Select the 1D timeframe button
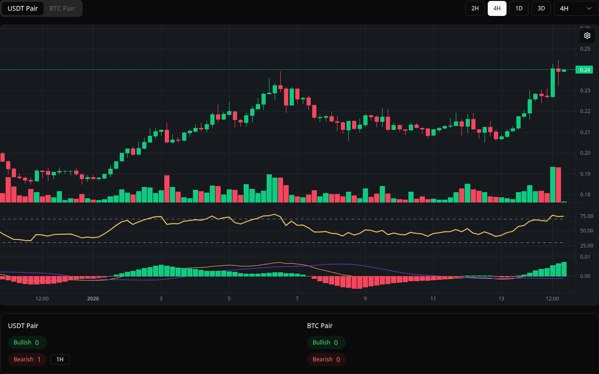This screenshot has width=599, height=374. click(519, 8)
